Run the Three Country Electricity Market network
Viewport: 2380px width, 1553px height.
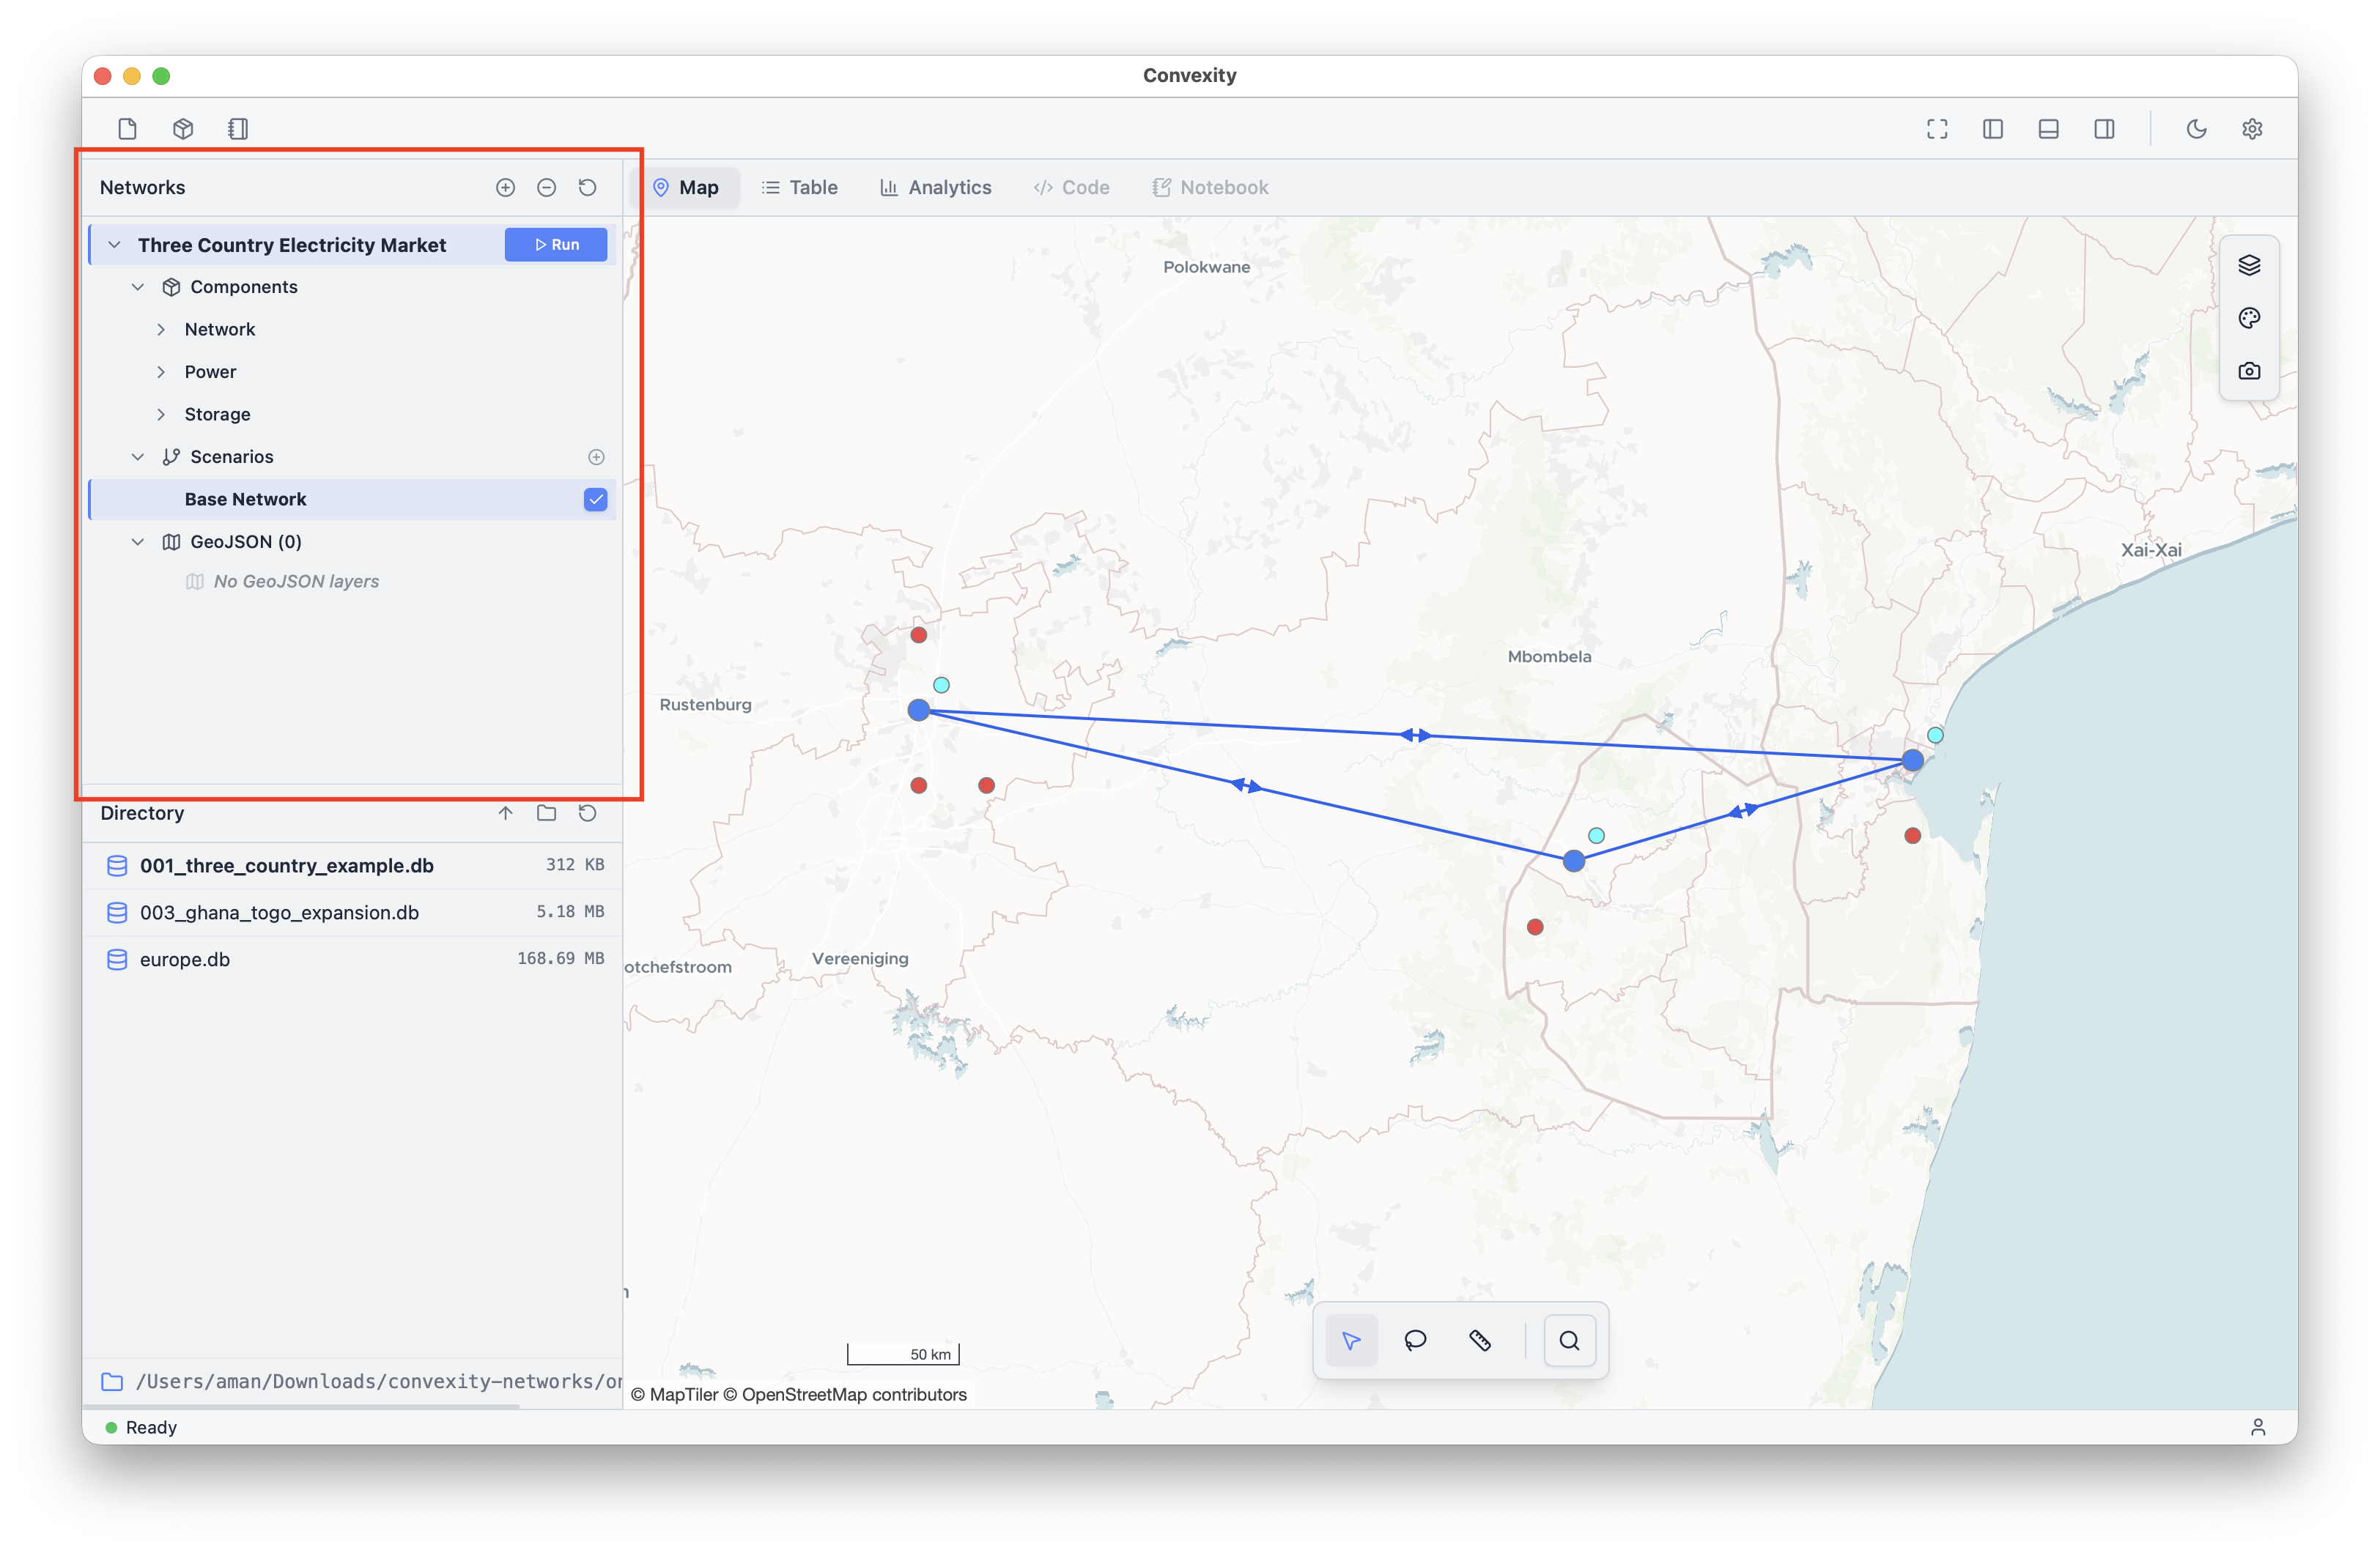tap(556, 244)
